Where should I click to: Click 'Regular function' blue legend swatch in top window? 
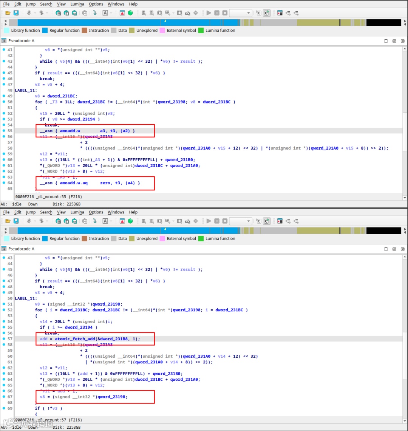[x=45, y=30]
